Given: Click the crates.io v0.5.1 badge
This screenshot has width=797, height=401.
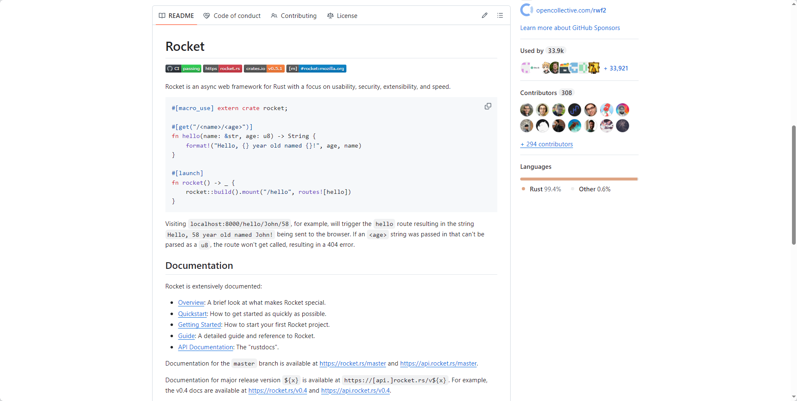Looking at the screenshot, I should pos(264,68).
